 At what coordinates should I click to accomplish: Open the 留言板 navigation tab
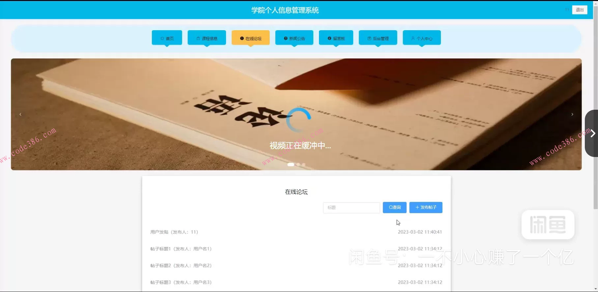[336, 38]
